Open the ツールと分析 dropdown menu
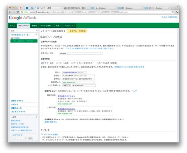187x153 pixels. click(x=46, y=26)
